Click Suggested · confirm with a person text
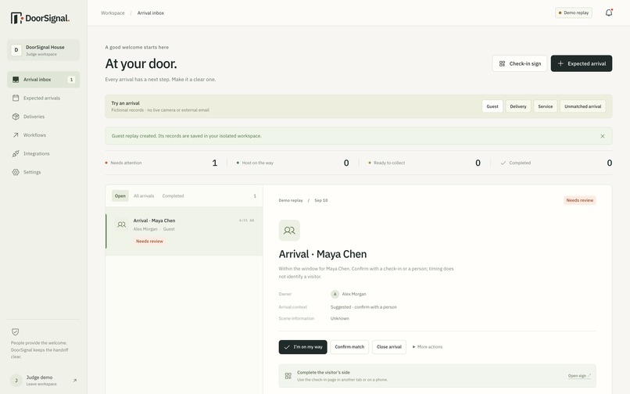The width and height of the screenshot is (630, 394). (x=363, y=307)
